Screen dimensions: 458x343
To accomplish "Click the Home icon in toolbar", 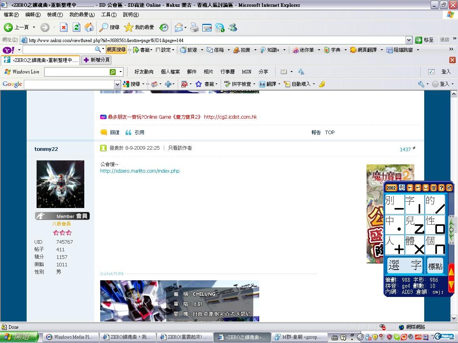I will (89, 27).
